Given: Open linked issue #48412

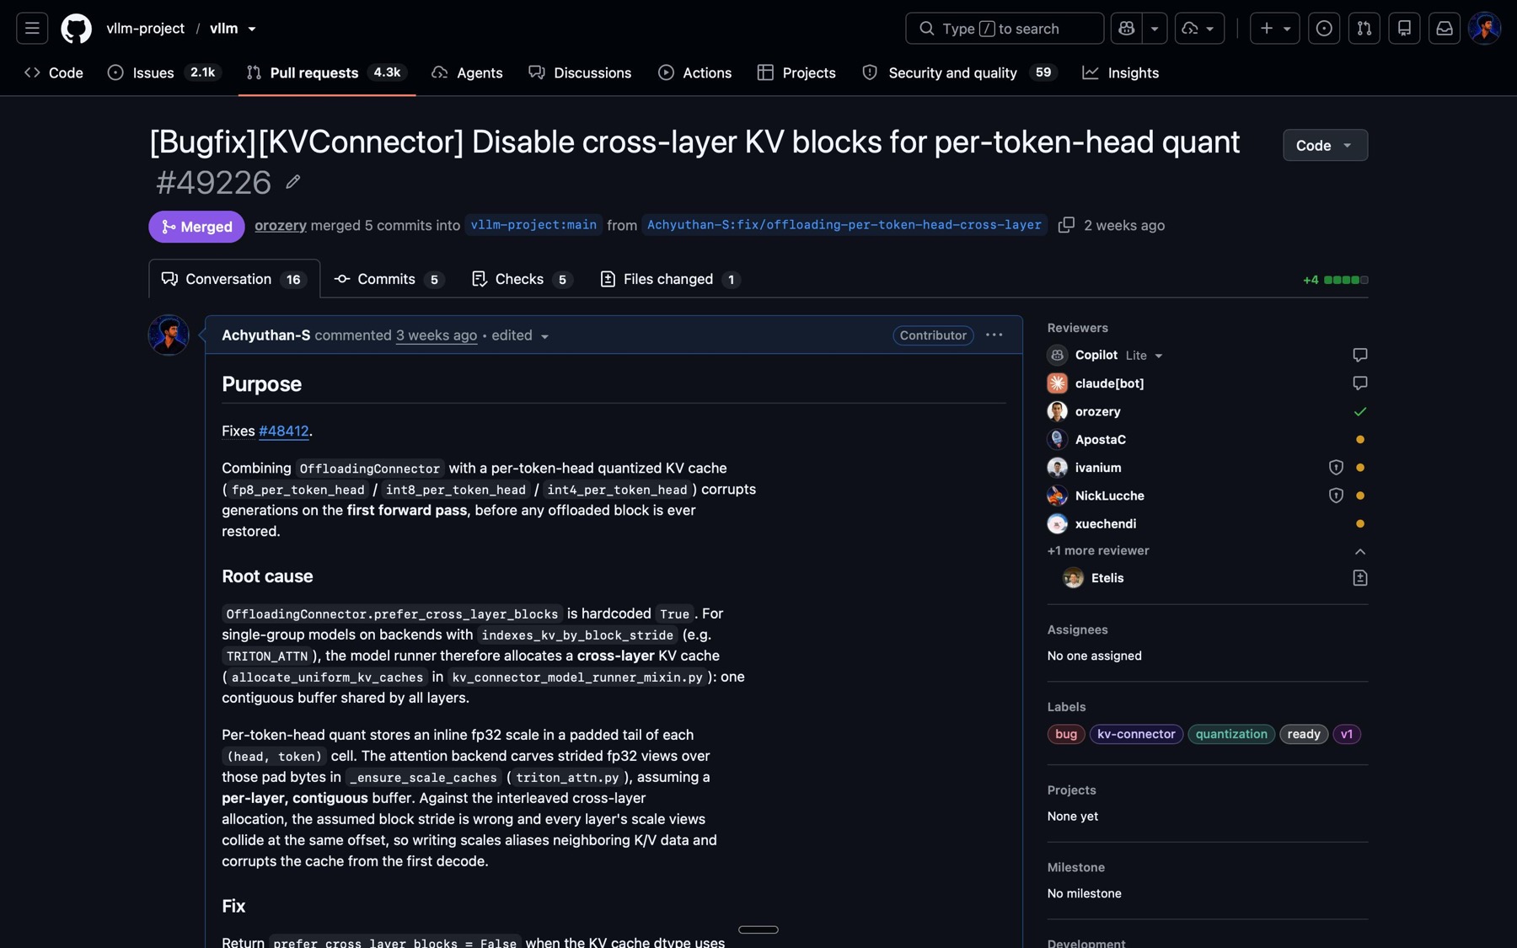Looking at the screenshot, I should point(284,431).
